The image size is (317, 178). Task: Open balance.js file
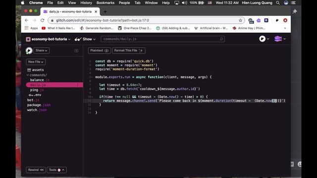(40, 80)
